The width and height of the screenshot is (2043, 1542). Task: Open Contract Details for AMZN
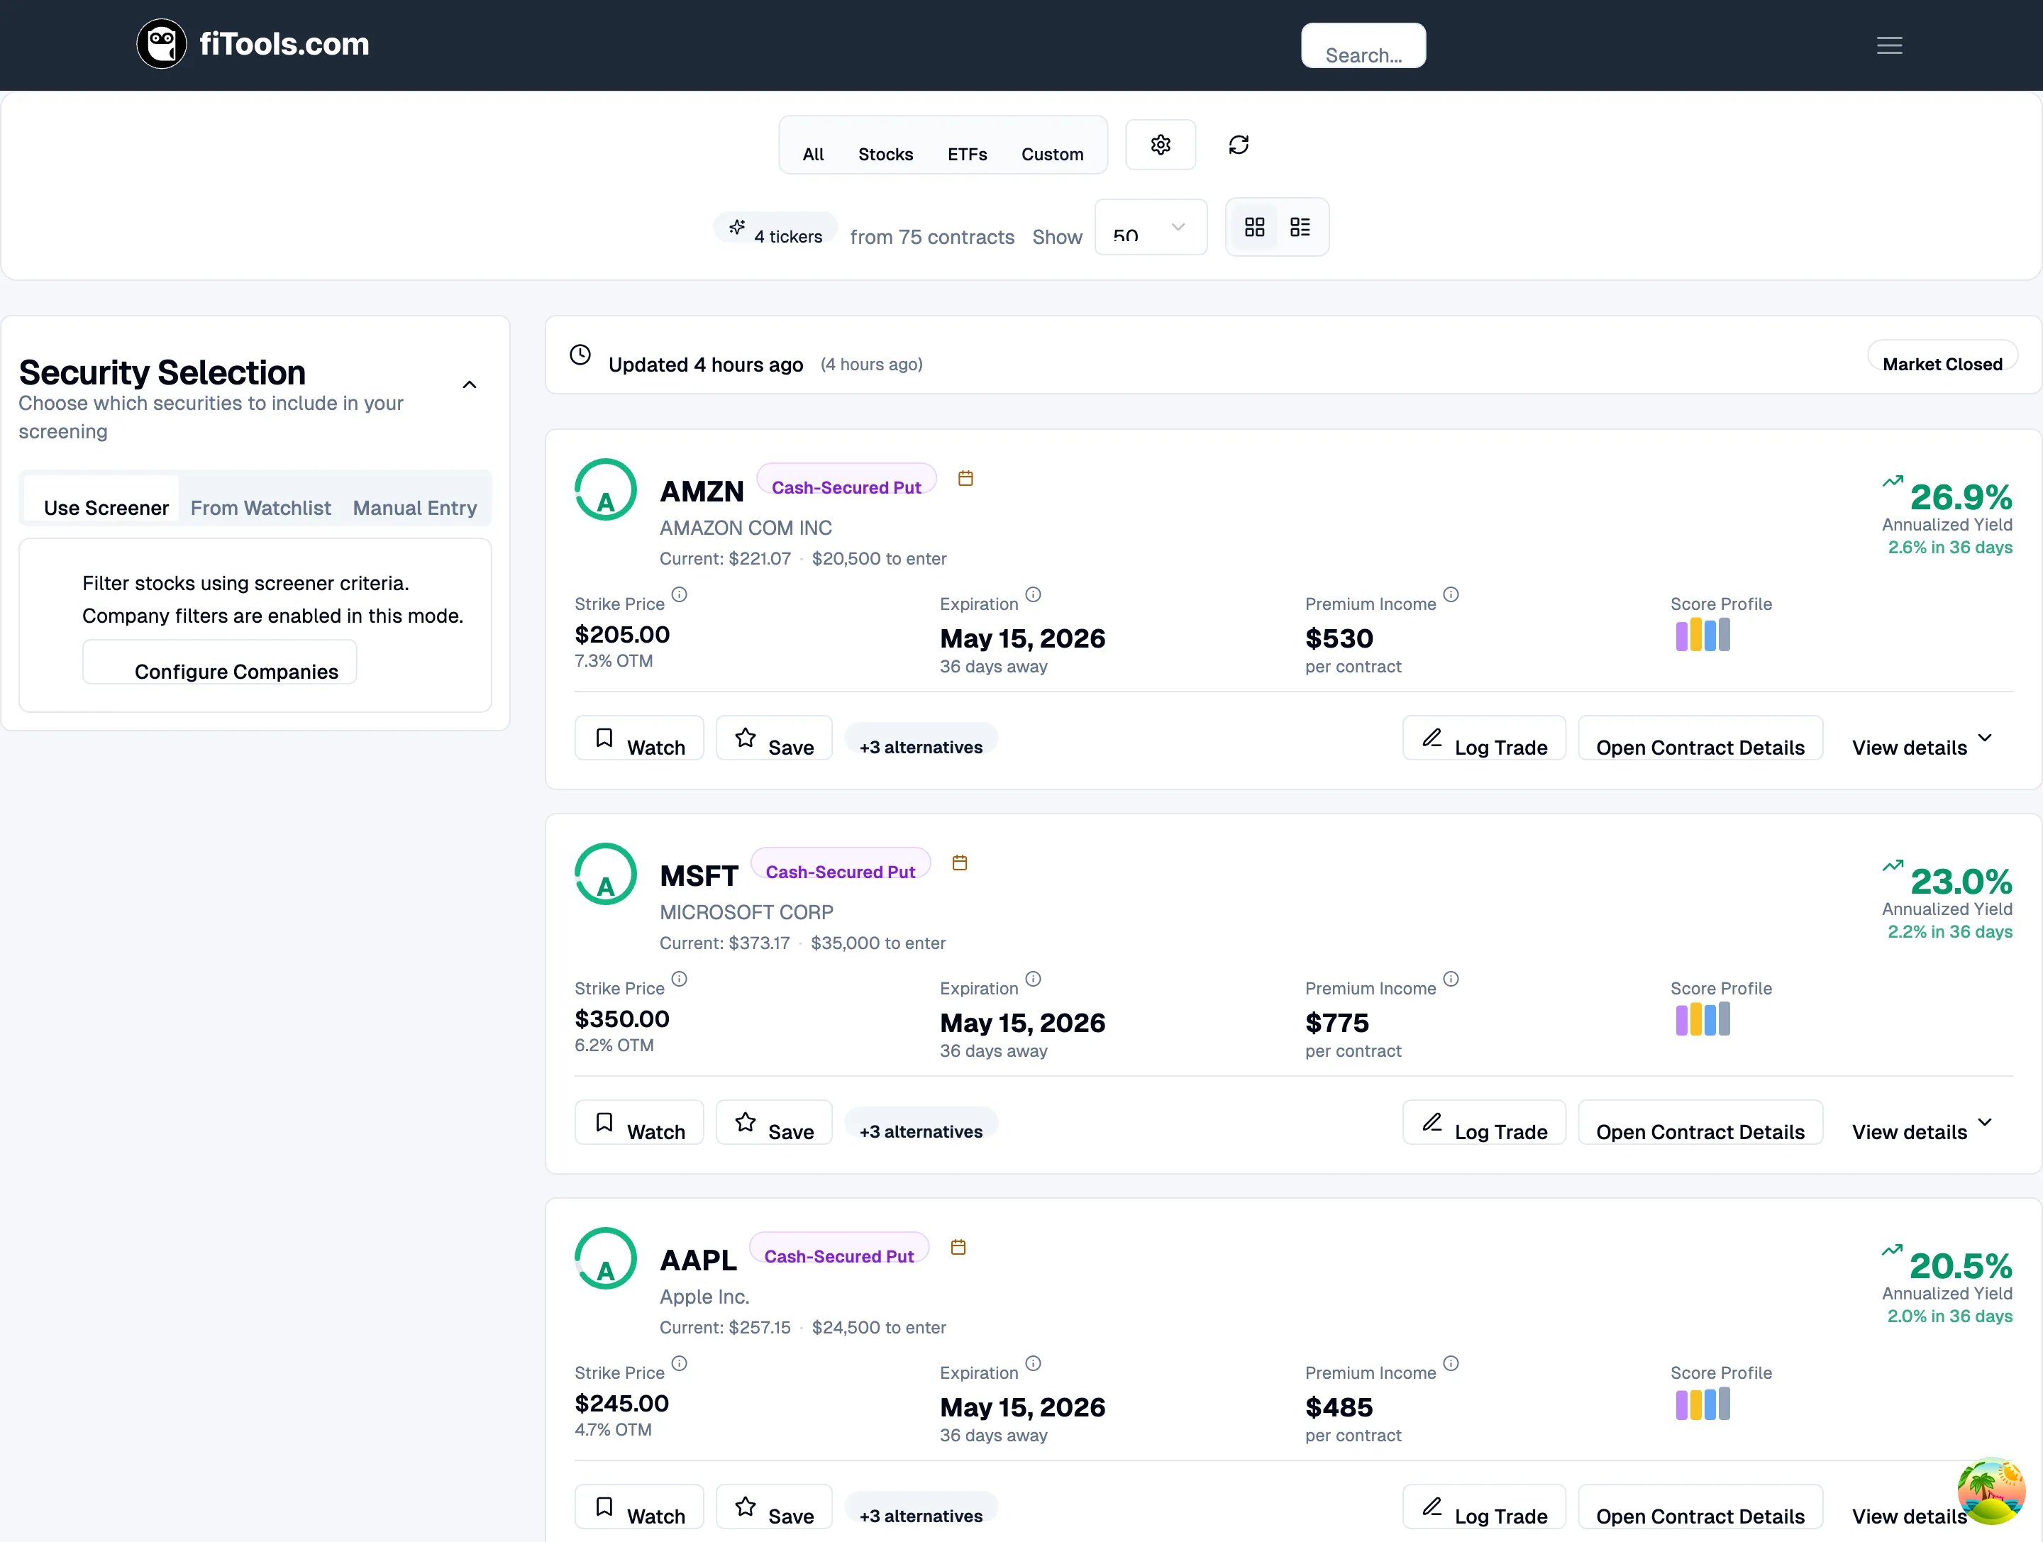1700,738
